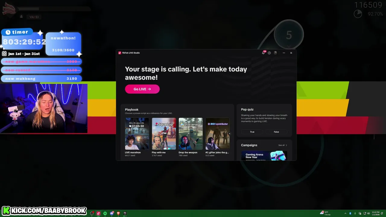Select the LIVE marathon playbook thumbnail
This screenshot has height=217, width=386.
tap(137, 134)
